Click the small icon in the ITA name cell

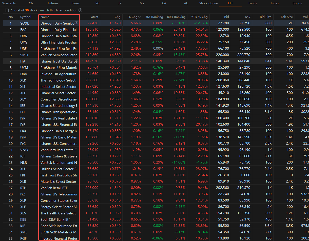tap(76, 61)
